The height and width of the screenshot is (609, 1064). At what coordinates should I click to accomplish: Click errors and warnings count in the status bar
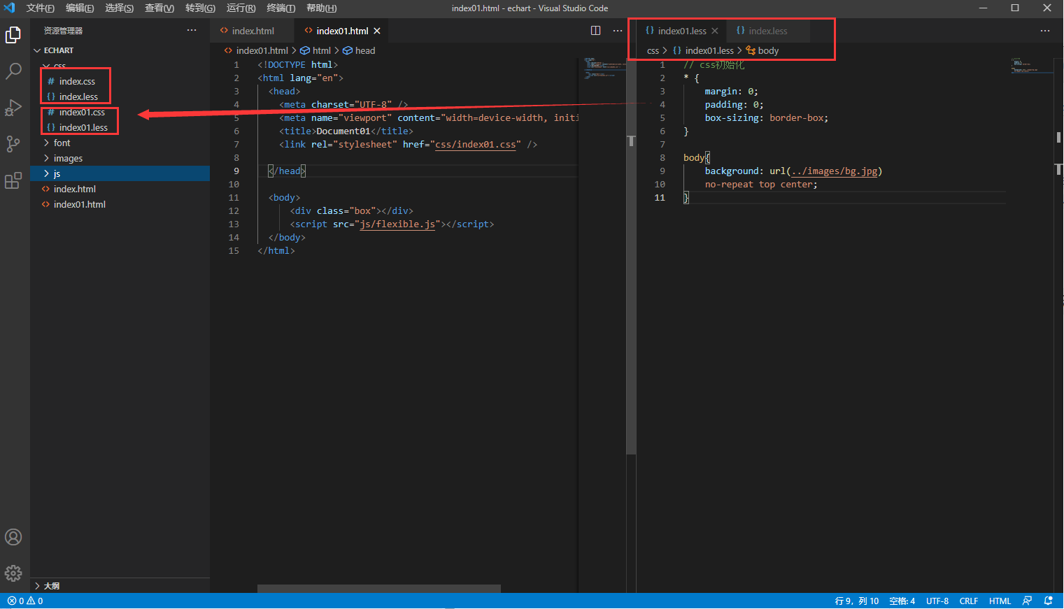pyautogui.click(x=25, y=601)
